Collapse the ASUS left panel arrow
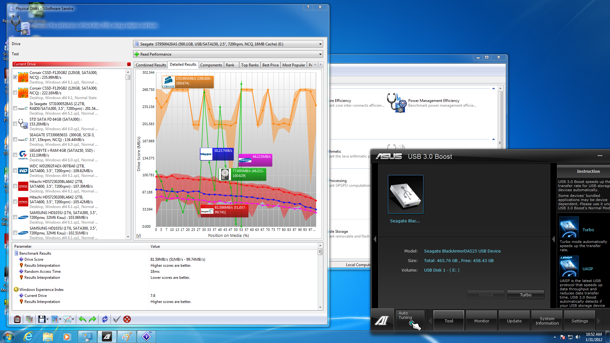Screen dimensions: 610x343 [x=375, y=239]
